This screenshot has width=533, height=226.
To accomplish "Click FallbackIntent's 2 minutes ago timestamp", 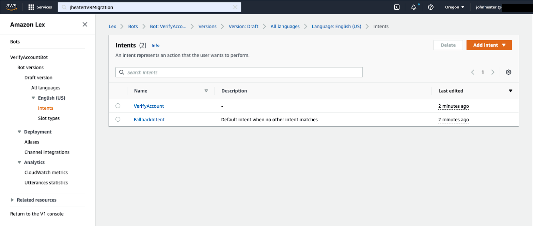I will tap(454, 120).
